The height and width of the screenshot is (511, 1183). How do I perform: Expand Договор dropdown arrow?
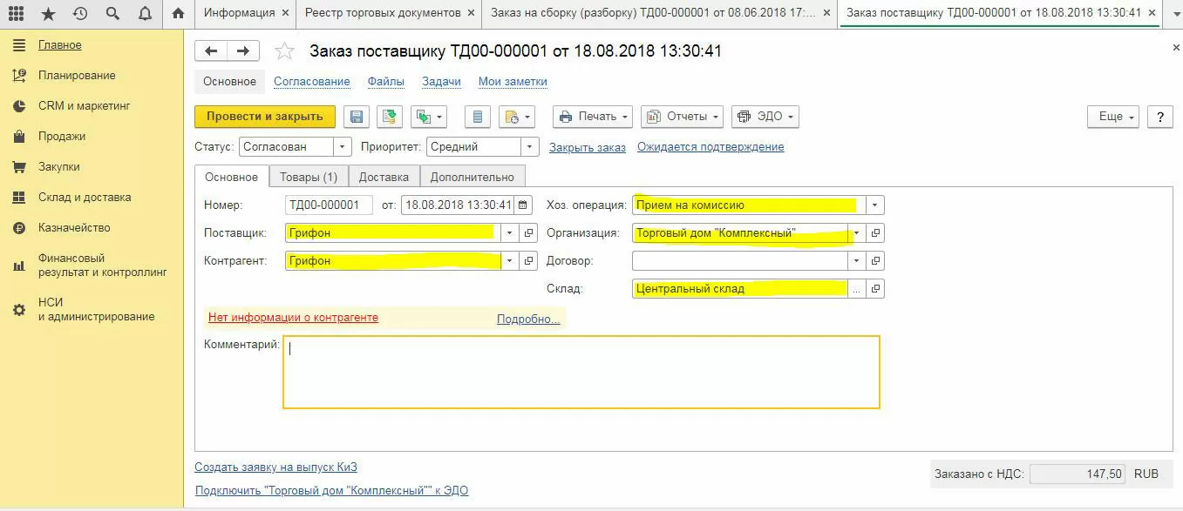coord(858,261)
